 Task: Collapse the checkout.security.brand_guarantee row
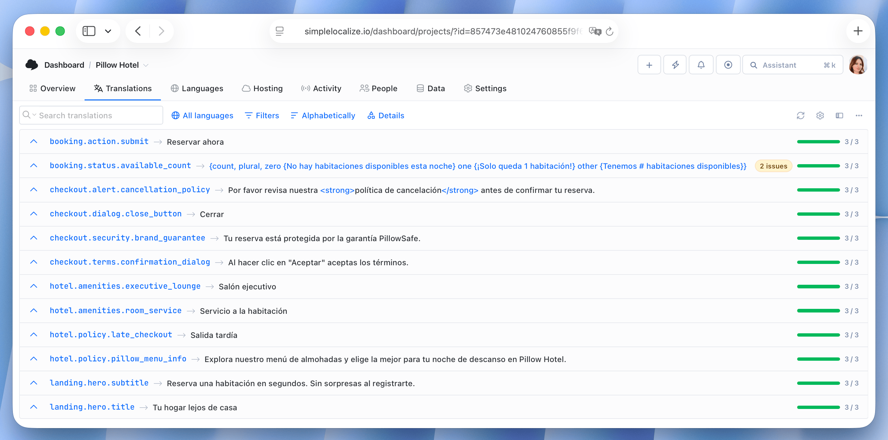click(x=33, y=238)
